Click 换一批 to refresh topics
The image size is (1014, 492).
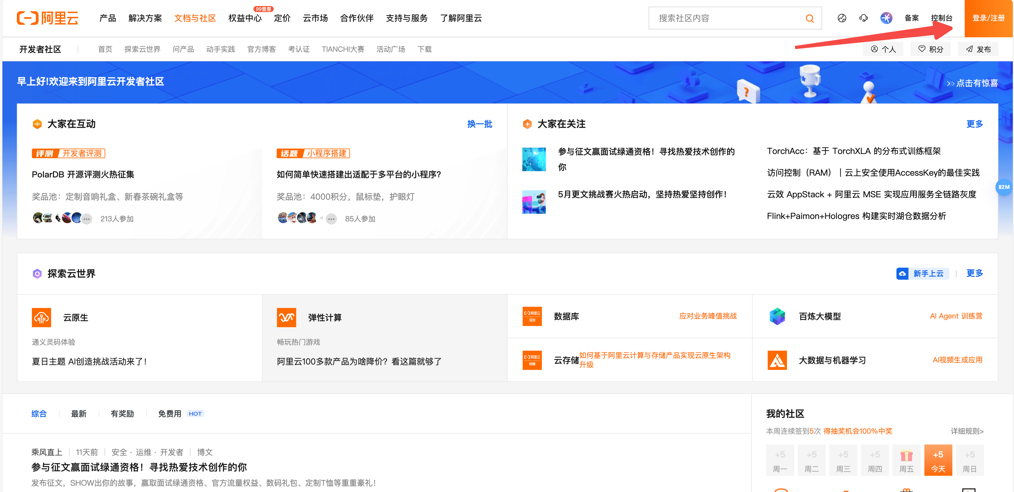point(479,124)
